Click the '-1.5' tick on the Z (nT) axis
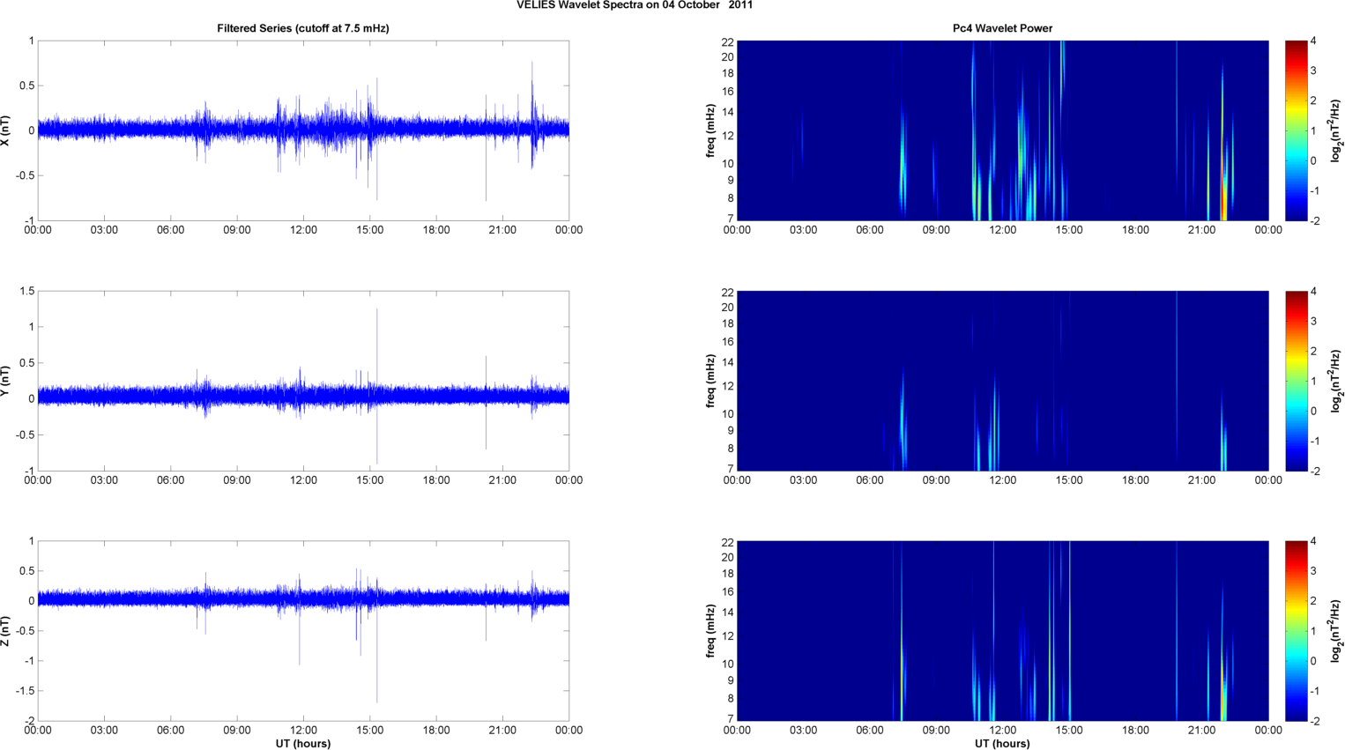This screenshot has height=750, width=1345. pyautogui.click(x=25, y=691)
